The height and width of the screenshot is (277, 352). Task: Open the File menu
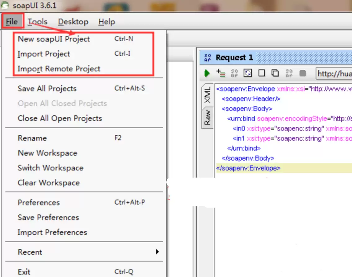(x=12, y=21)
